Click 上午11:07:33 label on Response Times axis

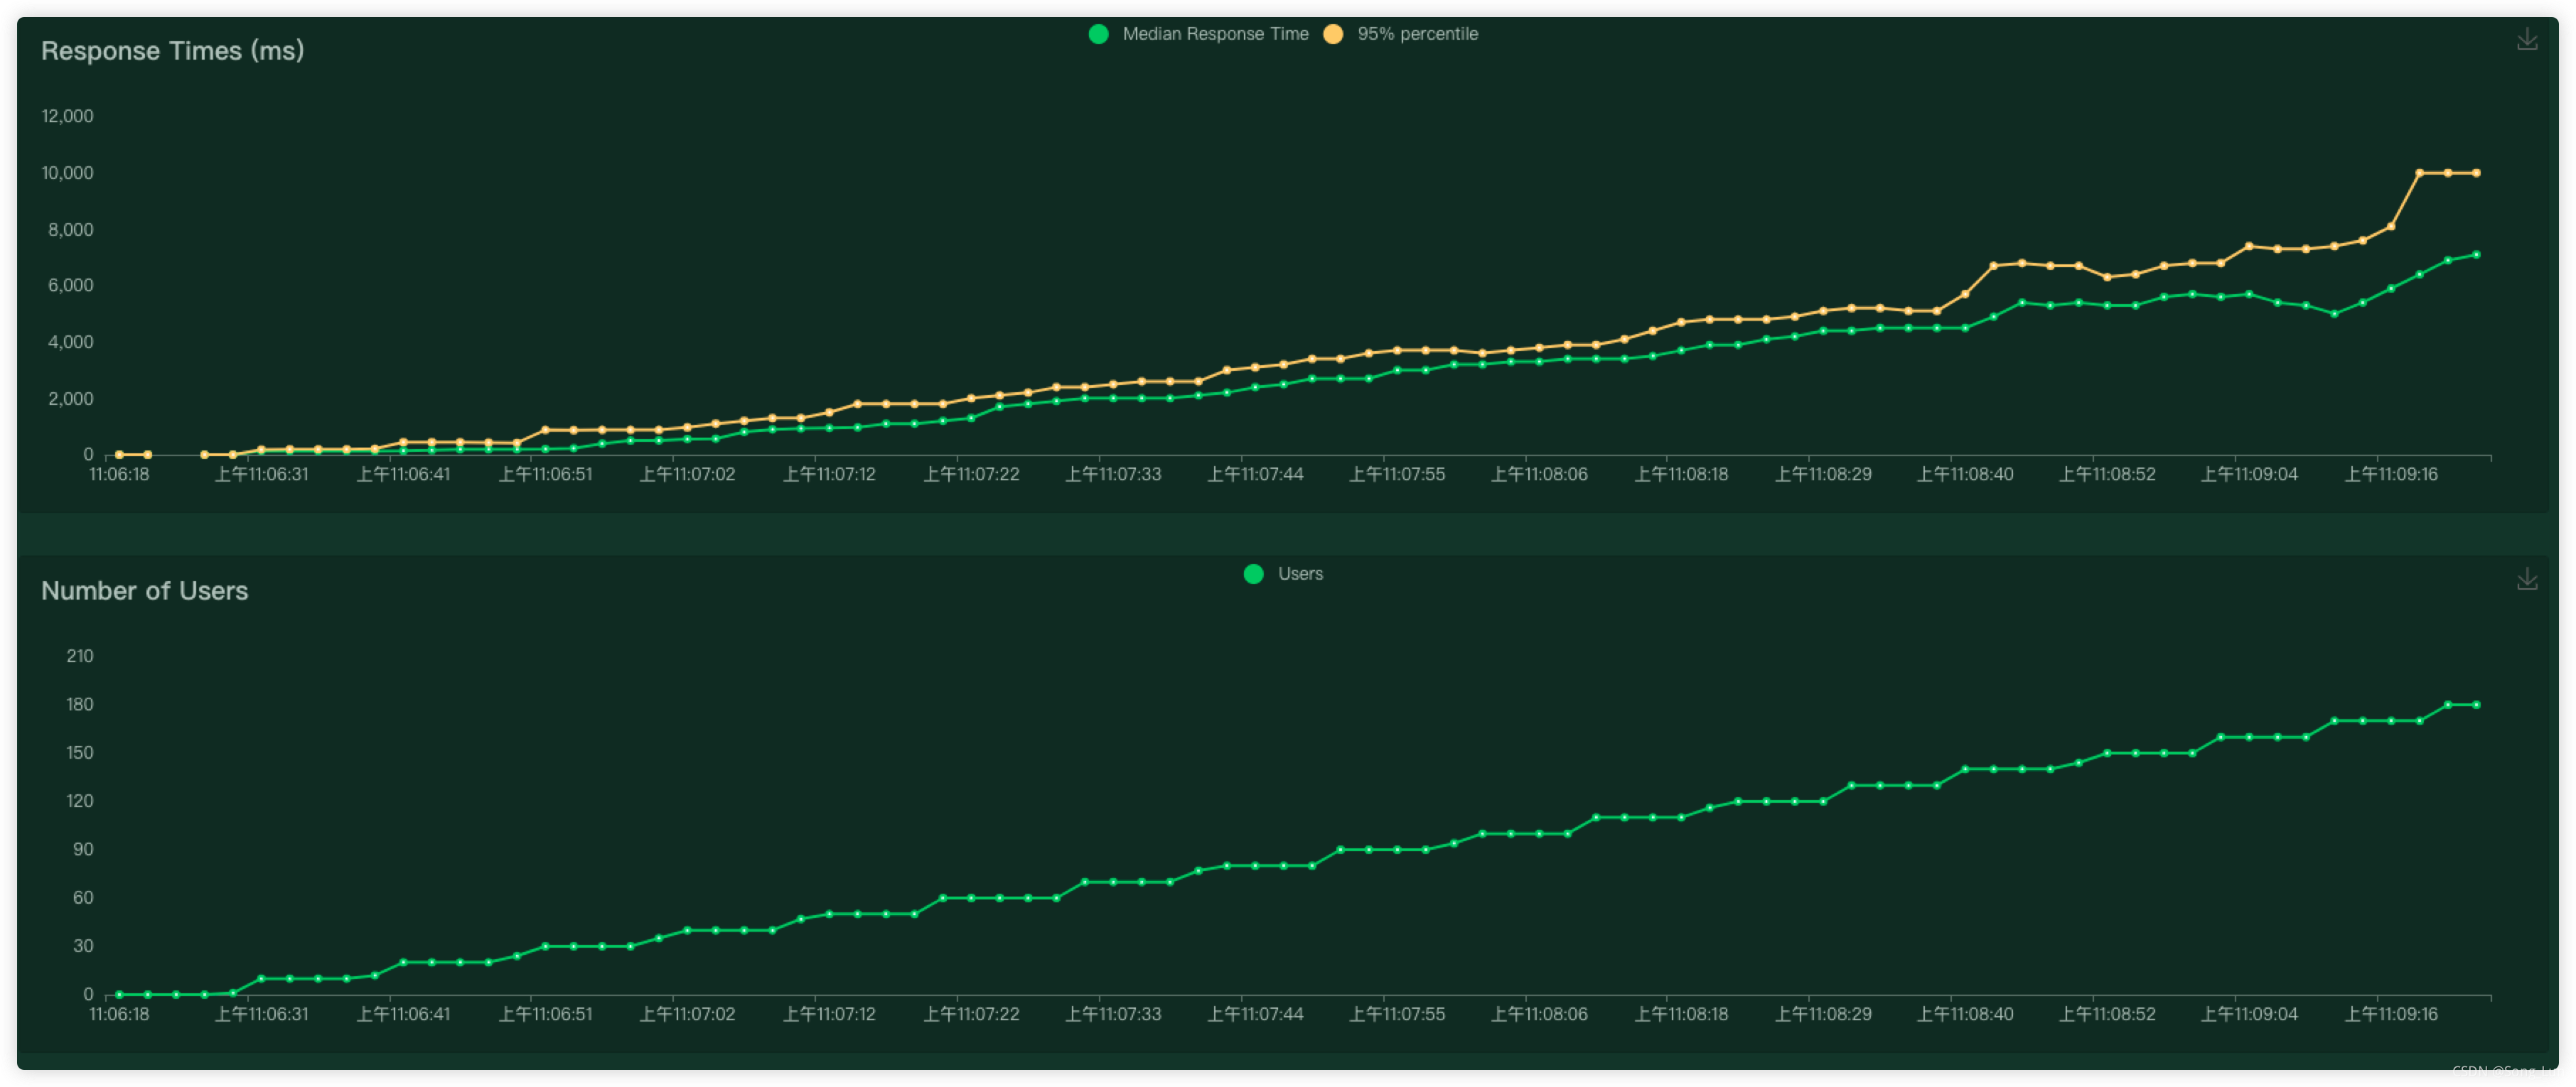point(1114,475)
